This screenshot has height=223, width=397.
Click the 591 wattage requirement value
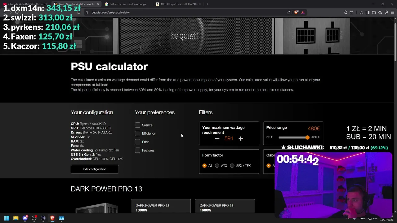pyautogui.click(x=229, y=138)
